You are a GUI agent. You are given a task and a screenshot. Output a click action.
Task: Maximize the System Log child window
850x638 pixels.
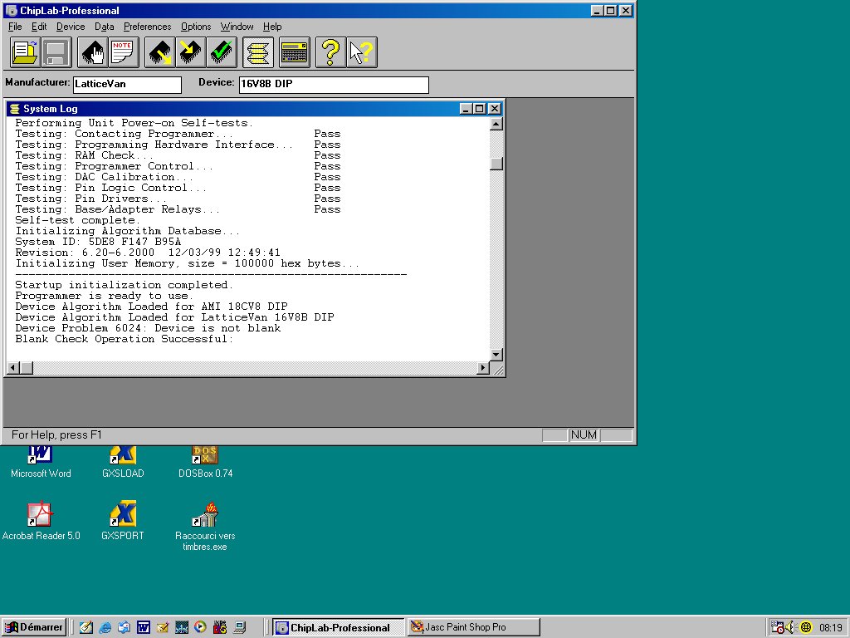479,109
